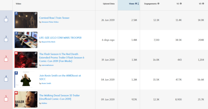The height and width of the screenshot is (109, 208).
Task: Click expand icon on Carnival Row thumbnail
Action: coord(36,13)
